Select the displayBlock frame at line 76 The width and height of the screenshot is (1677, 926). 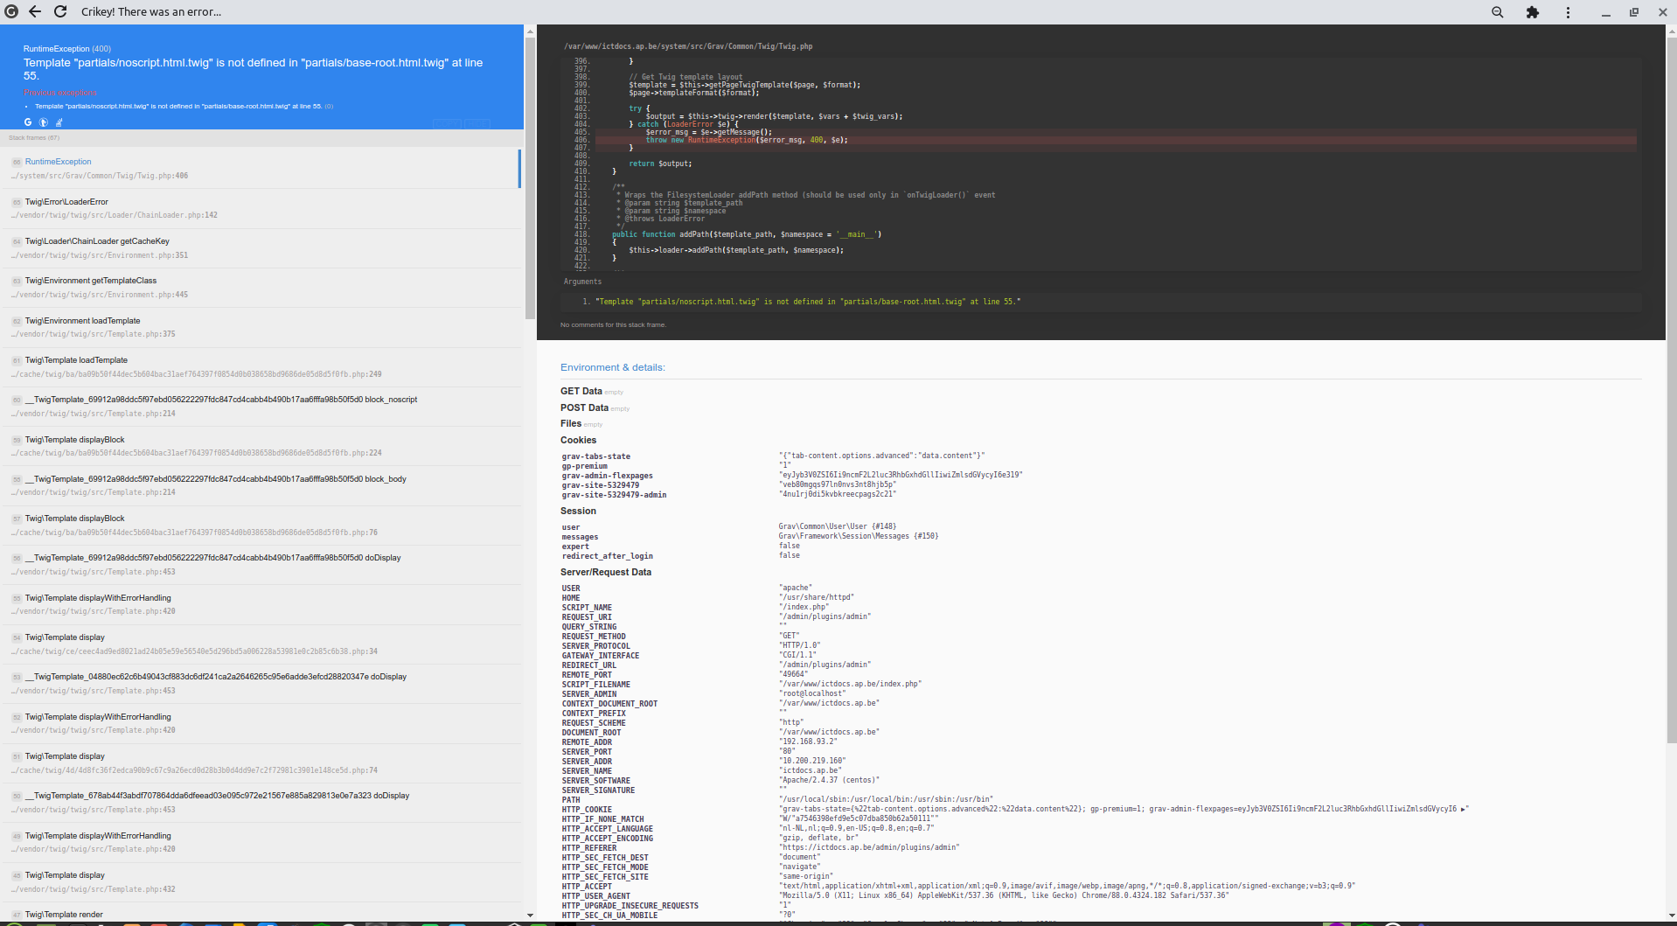point(261,525)
